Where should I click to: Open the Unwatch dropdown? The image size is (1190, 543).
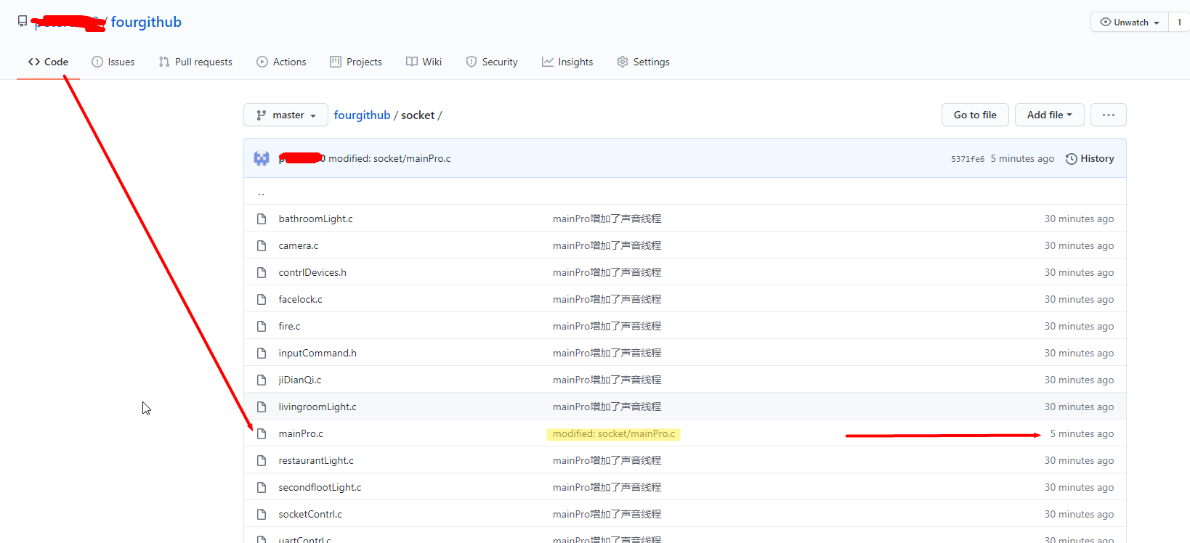click(x=1130, y=23)
